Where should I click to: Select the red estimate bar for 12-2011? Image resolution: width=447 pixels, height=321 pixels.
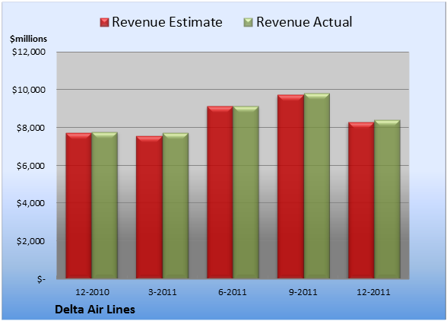361,200
